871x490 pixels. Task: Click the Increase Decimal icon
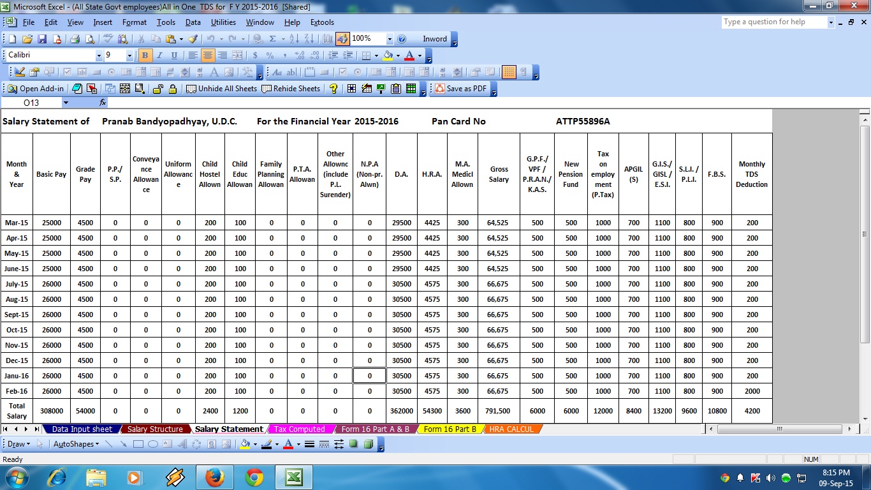point(300,56)
